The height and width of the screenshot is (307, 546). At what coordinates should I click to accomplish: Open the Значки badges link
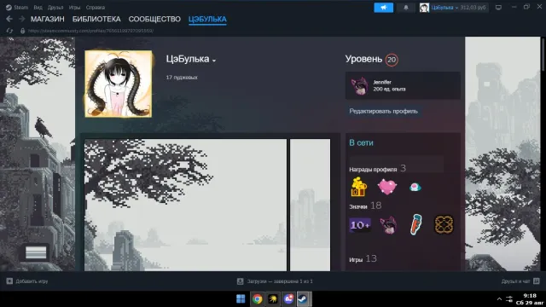pyautogui.click(x=358, y=206)
